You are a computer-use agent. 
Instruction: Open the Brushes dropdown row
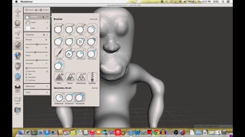coord(37,17)
